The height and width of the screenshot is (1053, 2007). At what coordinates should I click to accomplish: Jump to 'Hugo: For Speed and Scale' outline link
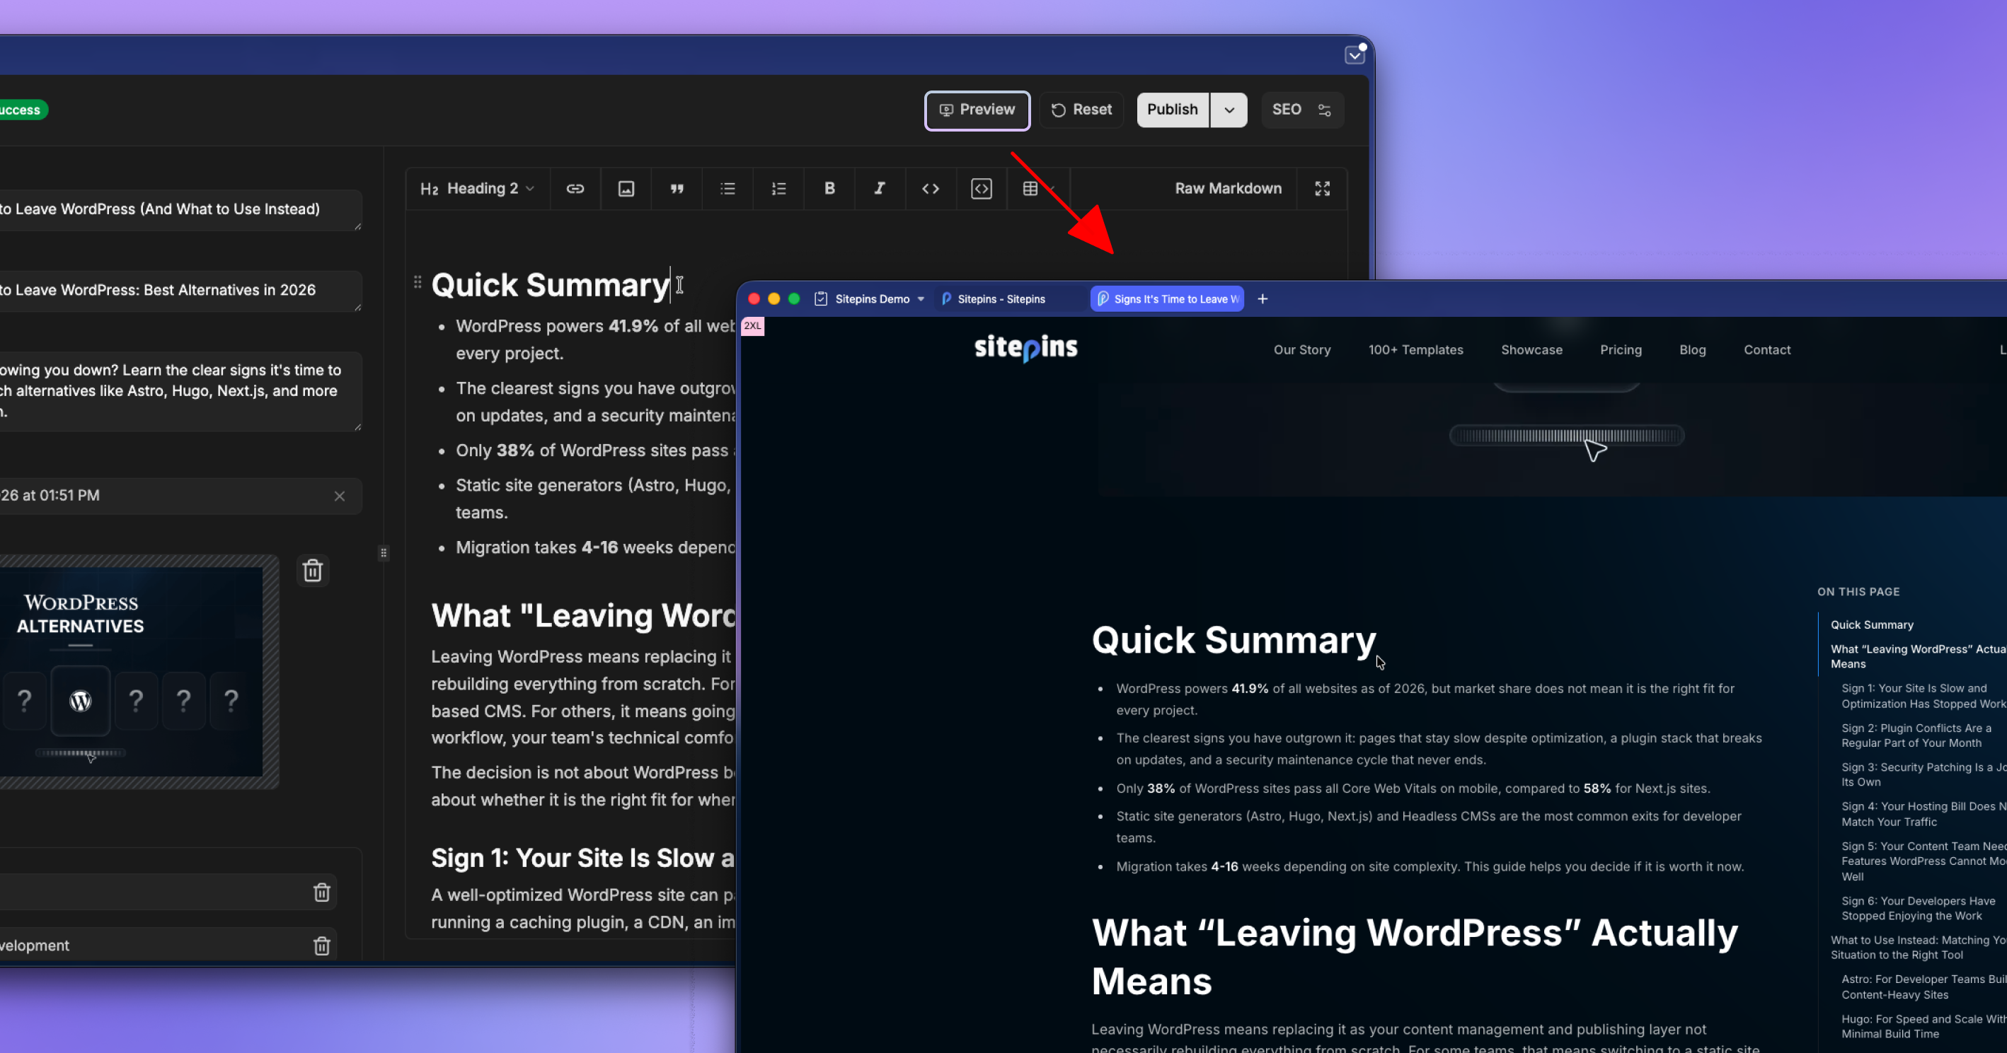[1923, 1027]
